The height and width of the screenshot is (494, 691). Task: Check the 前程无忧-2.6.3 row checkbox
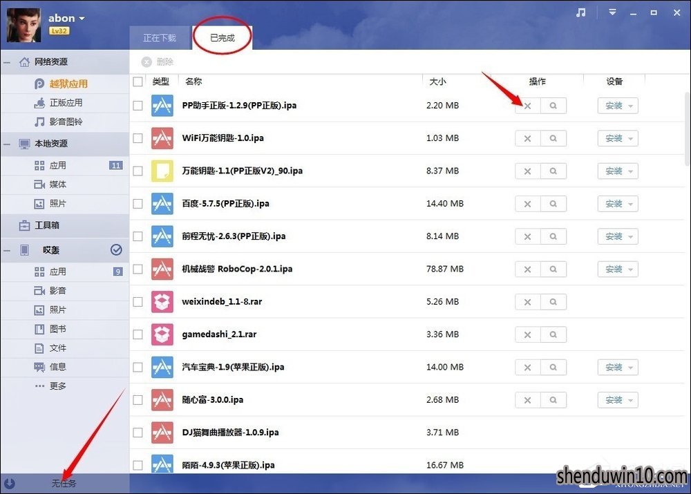[x=138, y=236]
